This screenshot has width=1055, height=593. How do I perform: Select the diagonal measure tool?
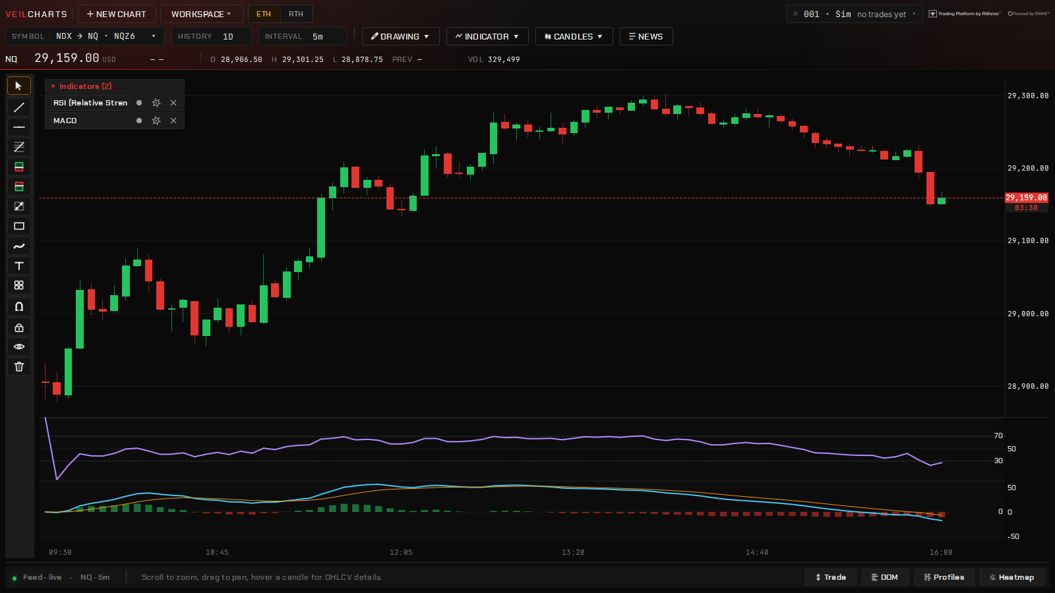(x=18, y=206)
